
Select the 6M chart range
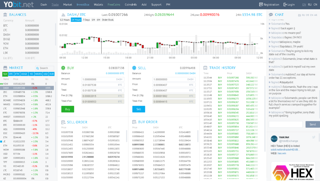pos(98,20)
